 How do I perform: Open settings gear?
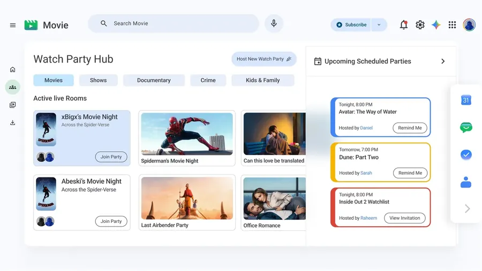[420, 25]
